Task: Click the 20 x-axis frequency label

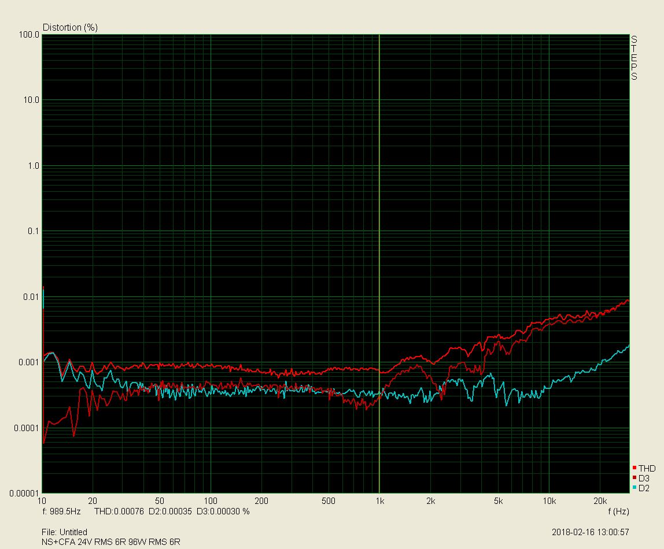Action: click(x=93, y=501)
